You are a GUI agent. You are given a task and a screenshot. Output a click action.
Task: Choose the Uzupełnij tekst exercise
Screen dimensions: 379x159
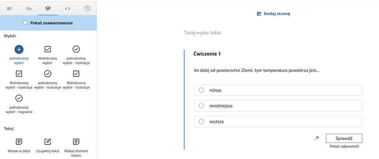(48, 141)
